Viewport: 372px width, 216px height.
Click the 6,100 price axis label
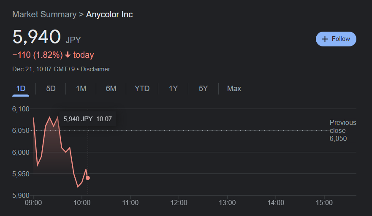21,109
